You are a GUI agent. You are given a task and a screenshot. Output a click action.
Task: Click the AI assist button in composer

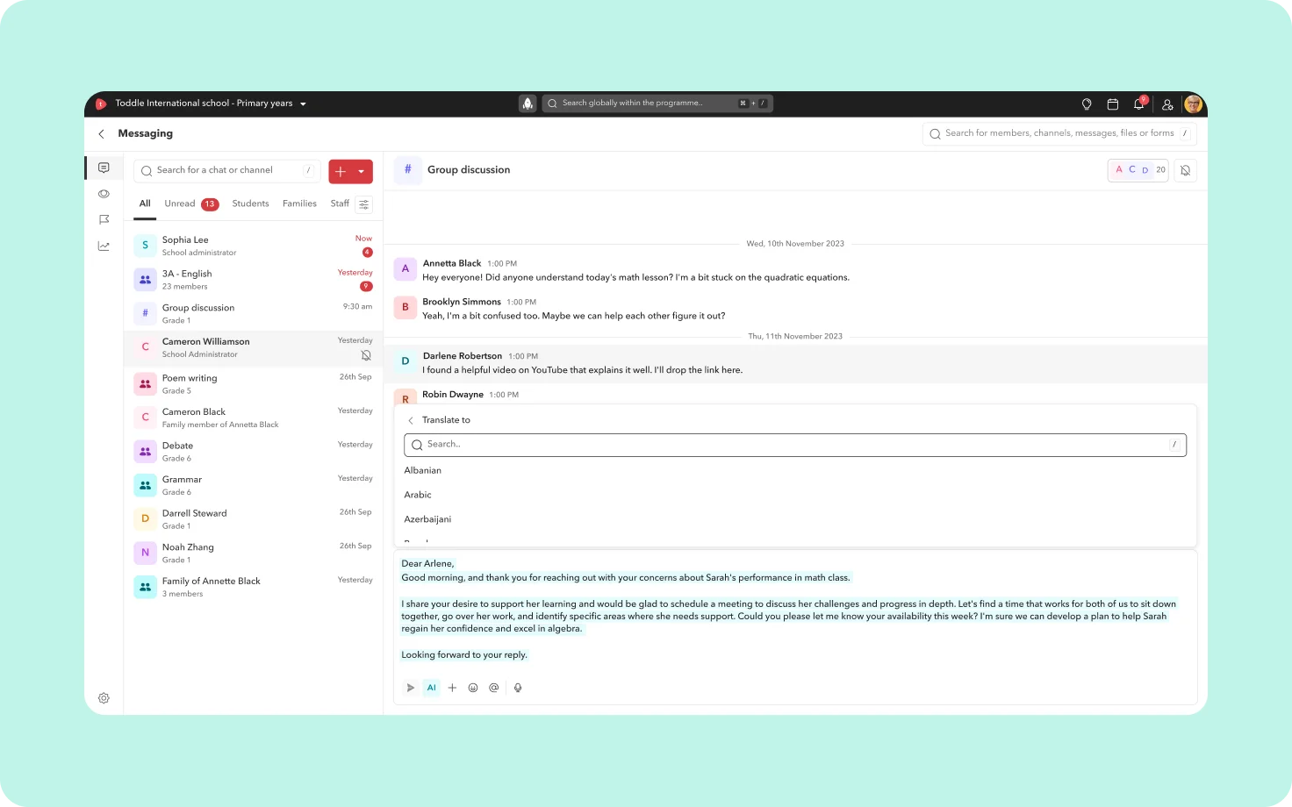(431, 688)
